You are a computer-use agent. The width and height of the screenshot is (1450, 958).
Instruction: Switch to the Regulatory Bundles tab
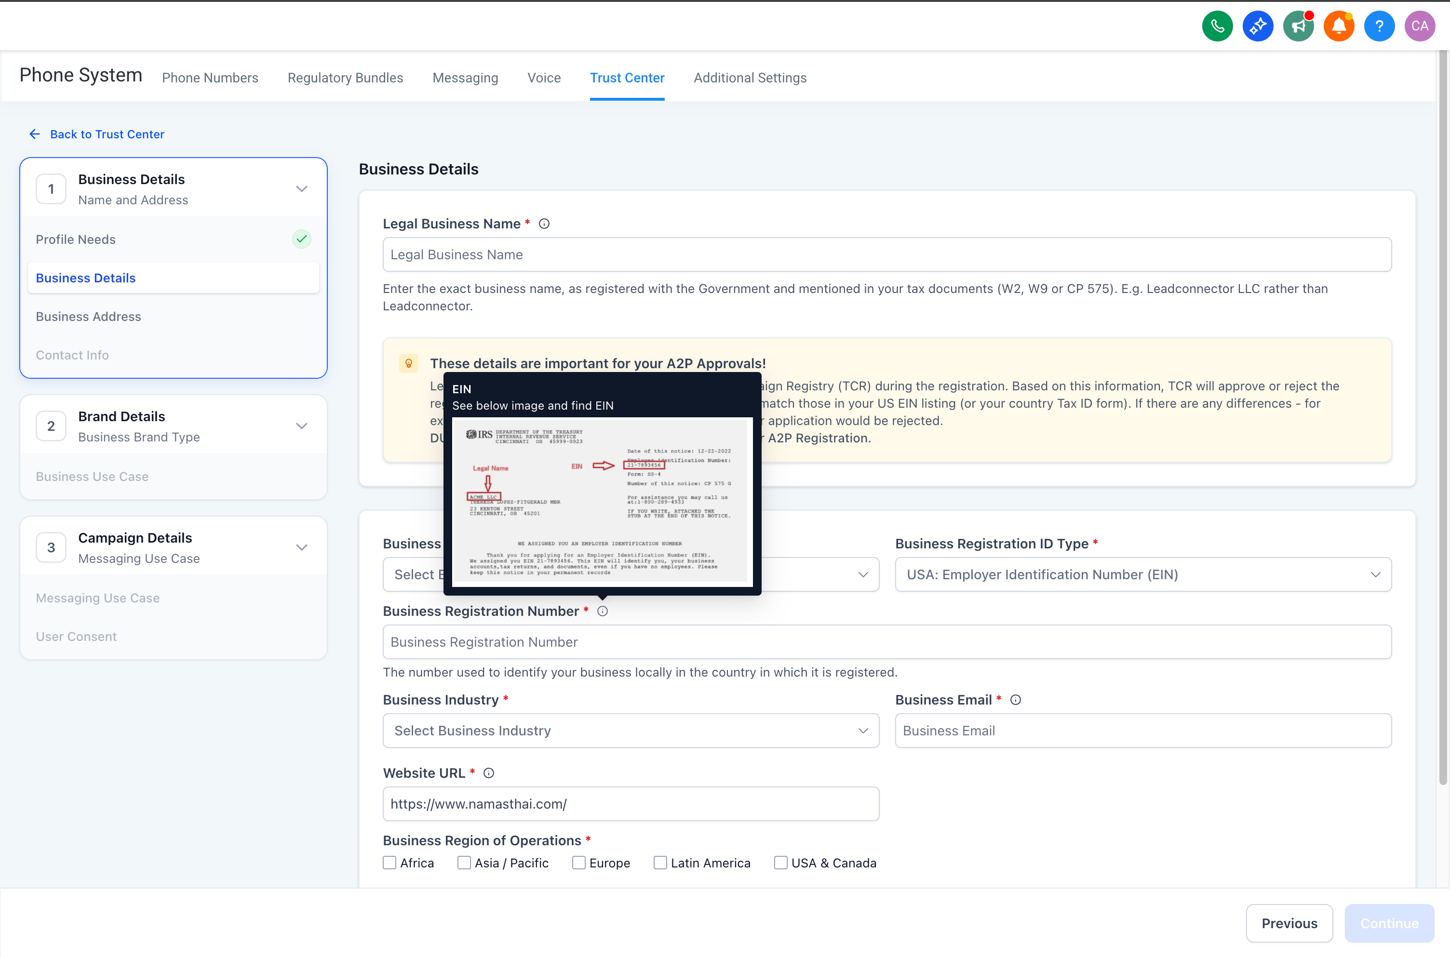[345, 78]
